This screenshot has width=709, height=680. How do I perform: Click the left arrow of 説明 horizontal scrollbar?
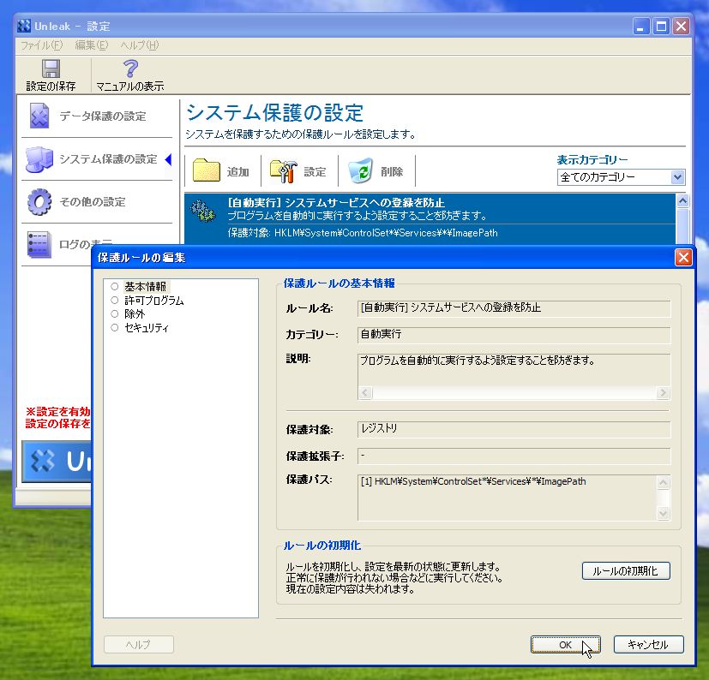(365, 392)
